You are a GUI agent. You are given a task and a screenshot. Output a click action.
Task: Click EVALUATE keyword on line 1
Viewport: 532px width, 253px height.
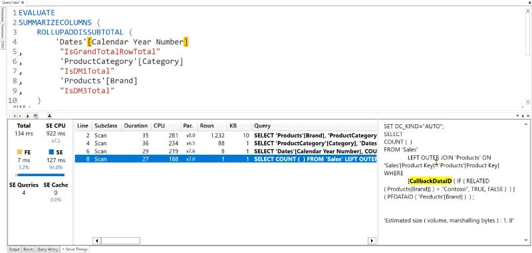pos(37,13)
